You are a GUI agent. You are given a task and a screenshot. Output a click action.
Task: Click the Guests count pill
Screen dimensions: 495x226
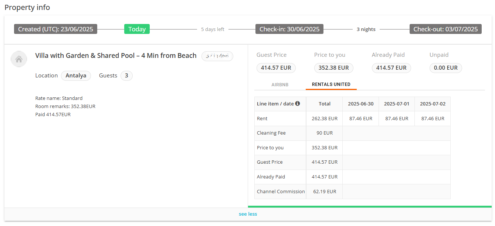(126, 76)
